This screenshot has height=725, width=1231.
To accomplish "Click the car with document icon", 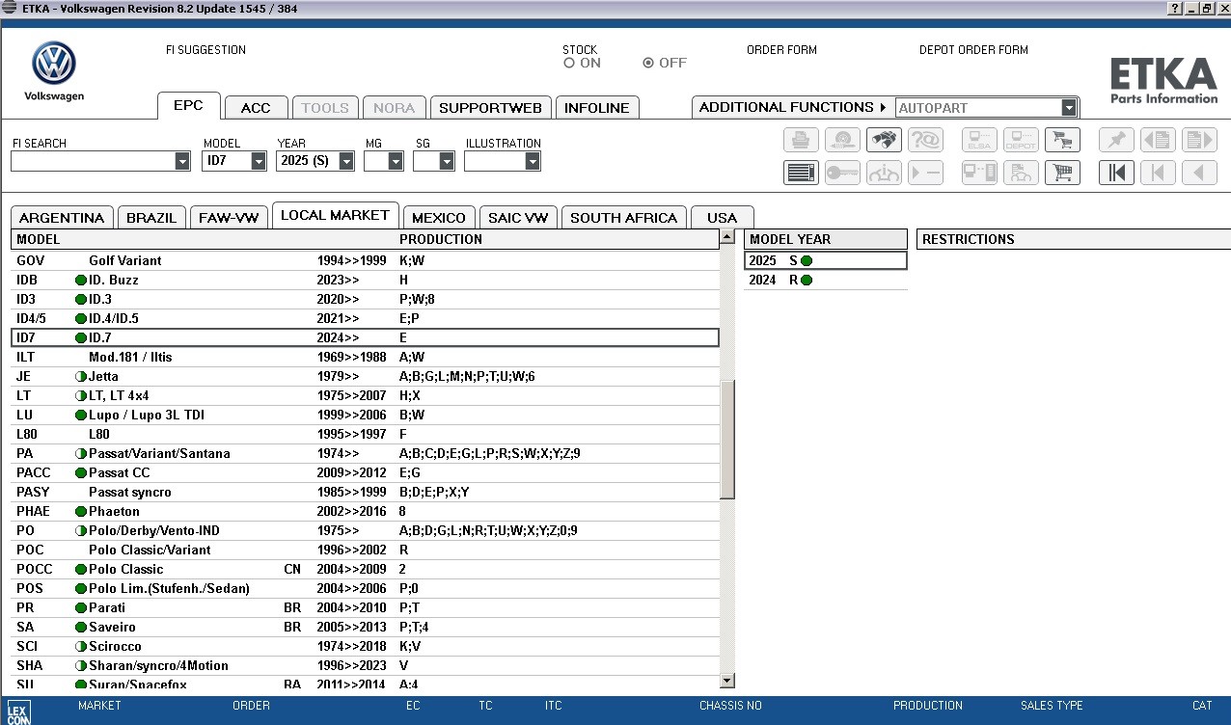I will pyautogui.click(x=1021, y=173).
